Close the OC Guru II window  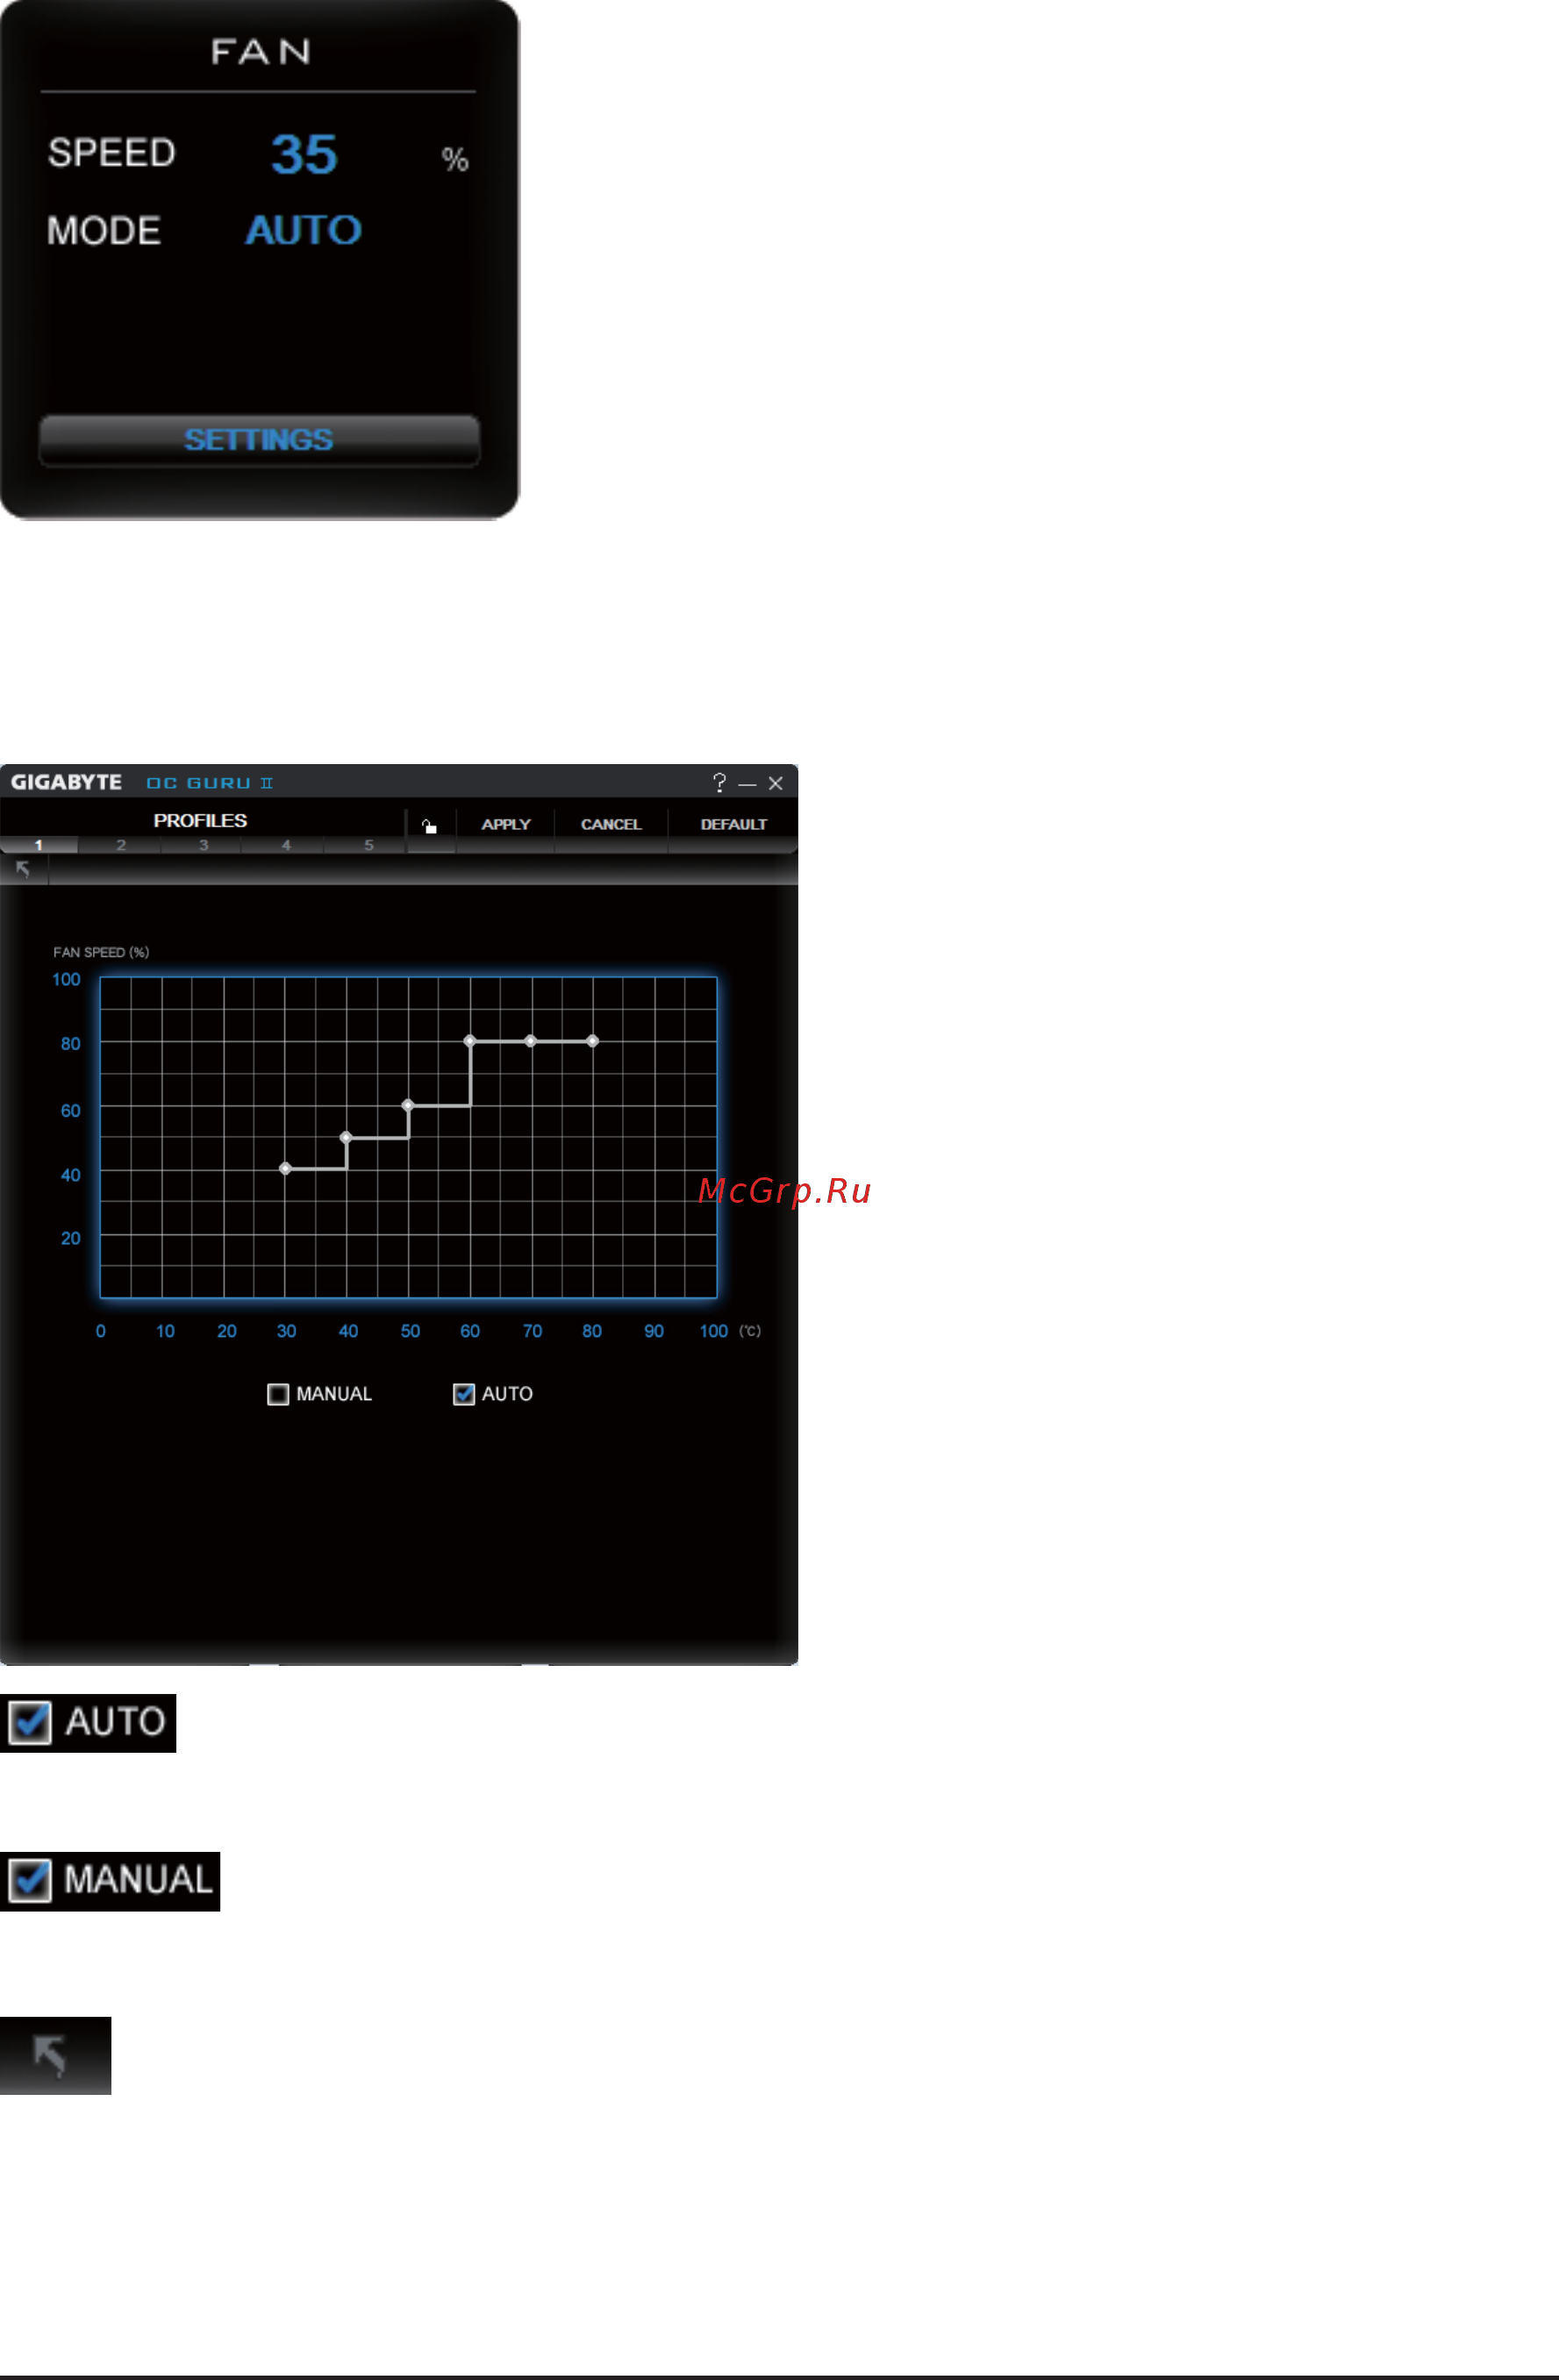775,783
